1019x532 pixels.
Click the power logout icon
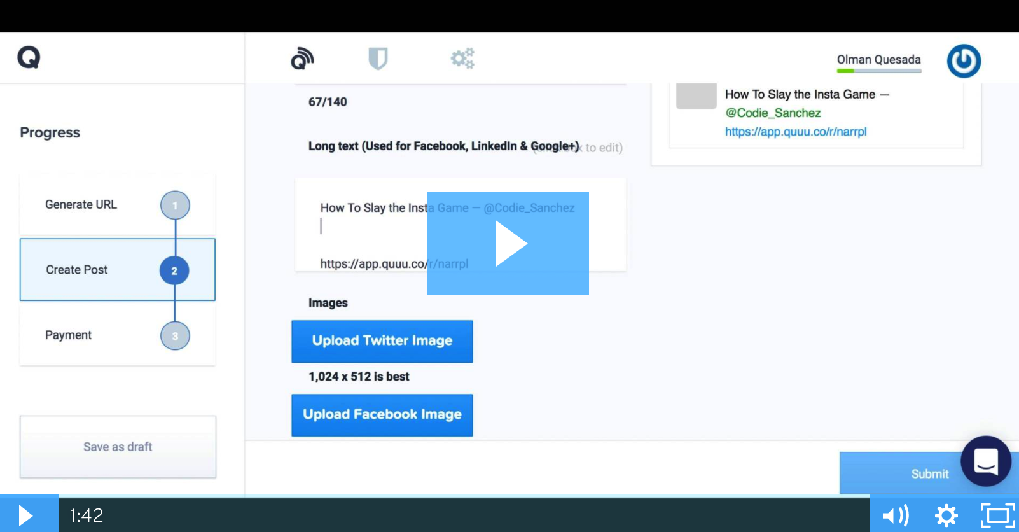964,61
